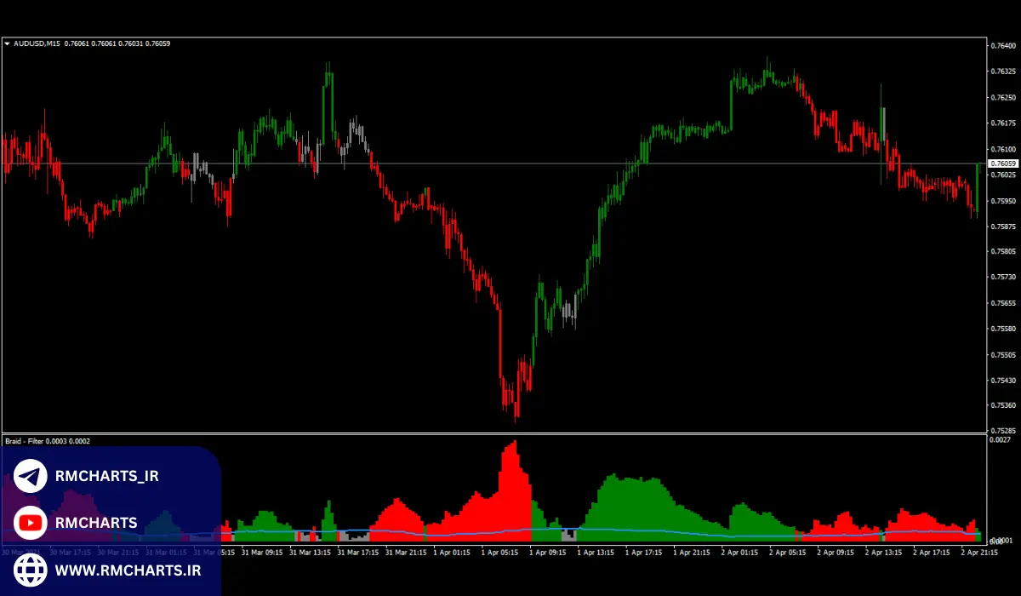Click the RMCHARTS_IR Telegram handle text
Viewport: 1021px width, 596px height.
[x=106, y=477]
